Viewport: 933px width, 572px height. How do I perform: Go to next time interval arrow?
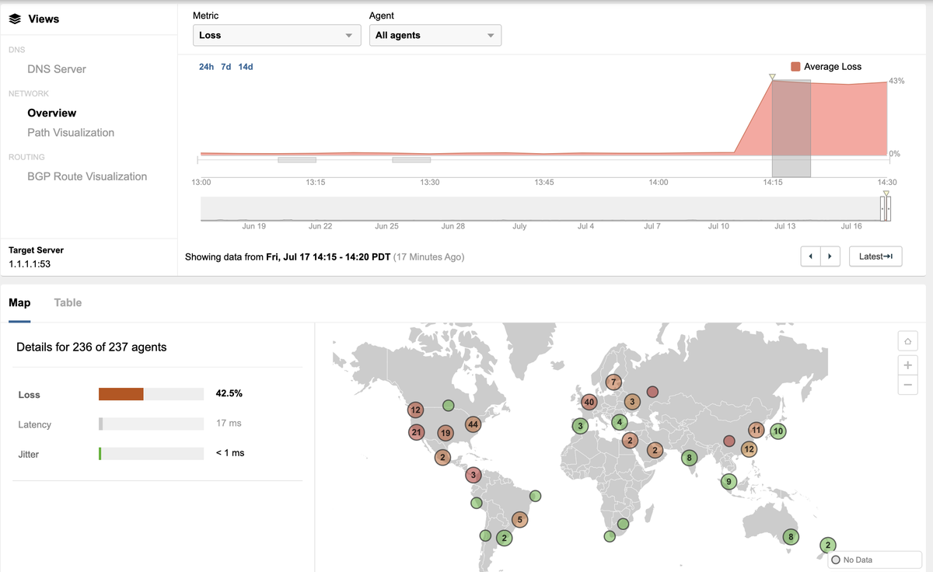pos(830,256)
